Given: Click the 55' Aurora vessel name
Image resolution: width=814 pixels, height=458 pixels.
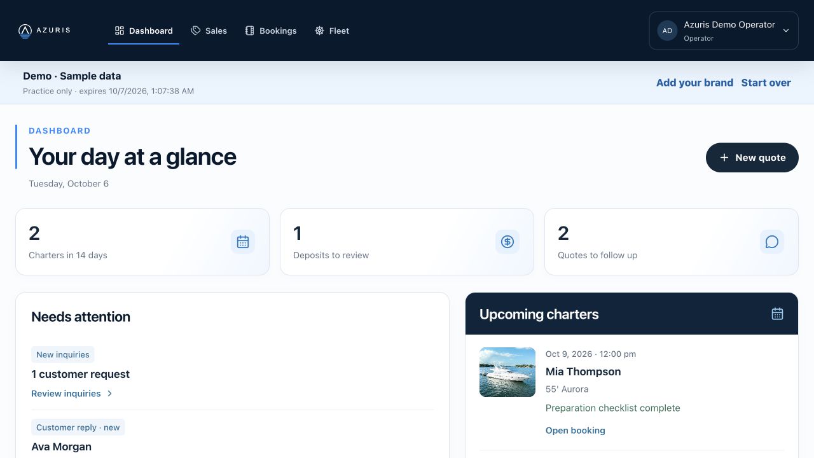Looking at the screenshot, I should pyautogui.click(x=567, y=389).
